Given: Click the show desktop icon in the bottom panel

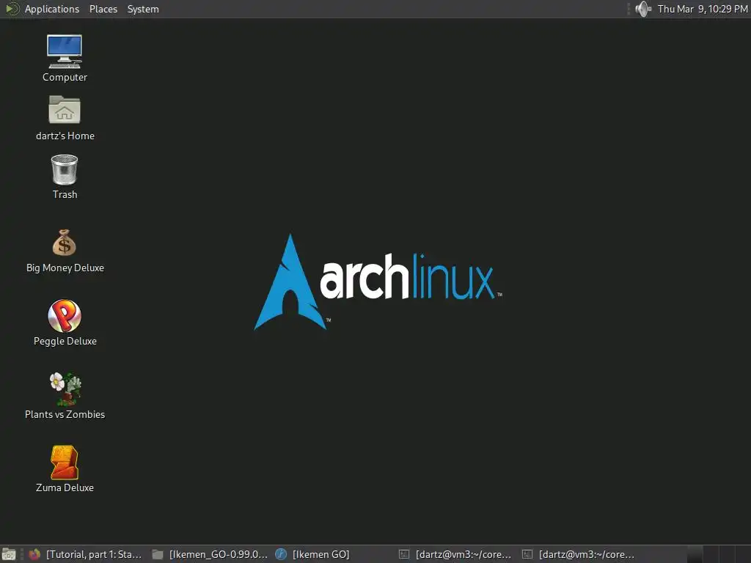Looking at the screenshot, I should [9, 554].
